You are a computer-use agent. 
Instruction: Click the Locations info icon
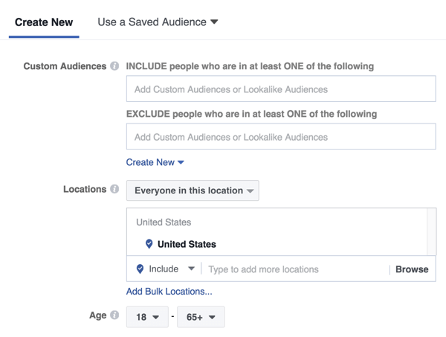[x=114, y=189]
